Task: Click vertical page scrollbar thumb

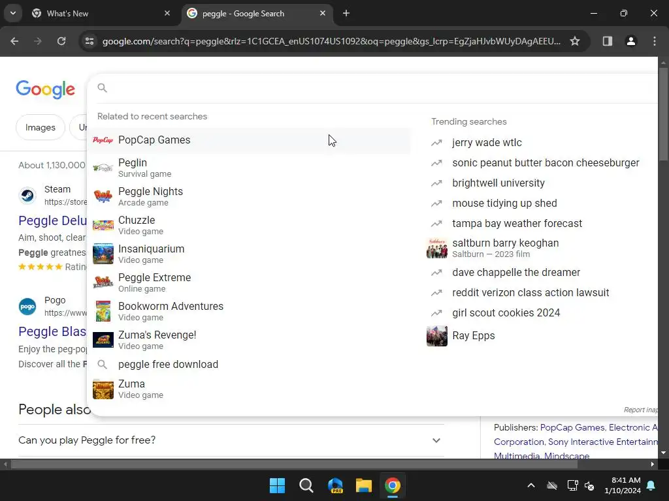Action: (x=664, y=114)
